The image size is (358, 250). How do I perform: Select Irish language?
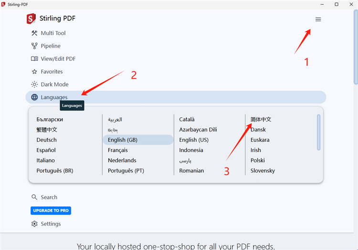pyautogui.click(x=256, y=150)
